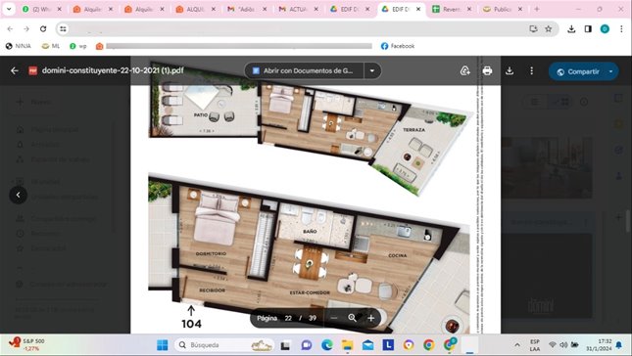Open the Chat app on the taskbar
This screenshot has width=632, height=356.
point(307,344)
